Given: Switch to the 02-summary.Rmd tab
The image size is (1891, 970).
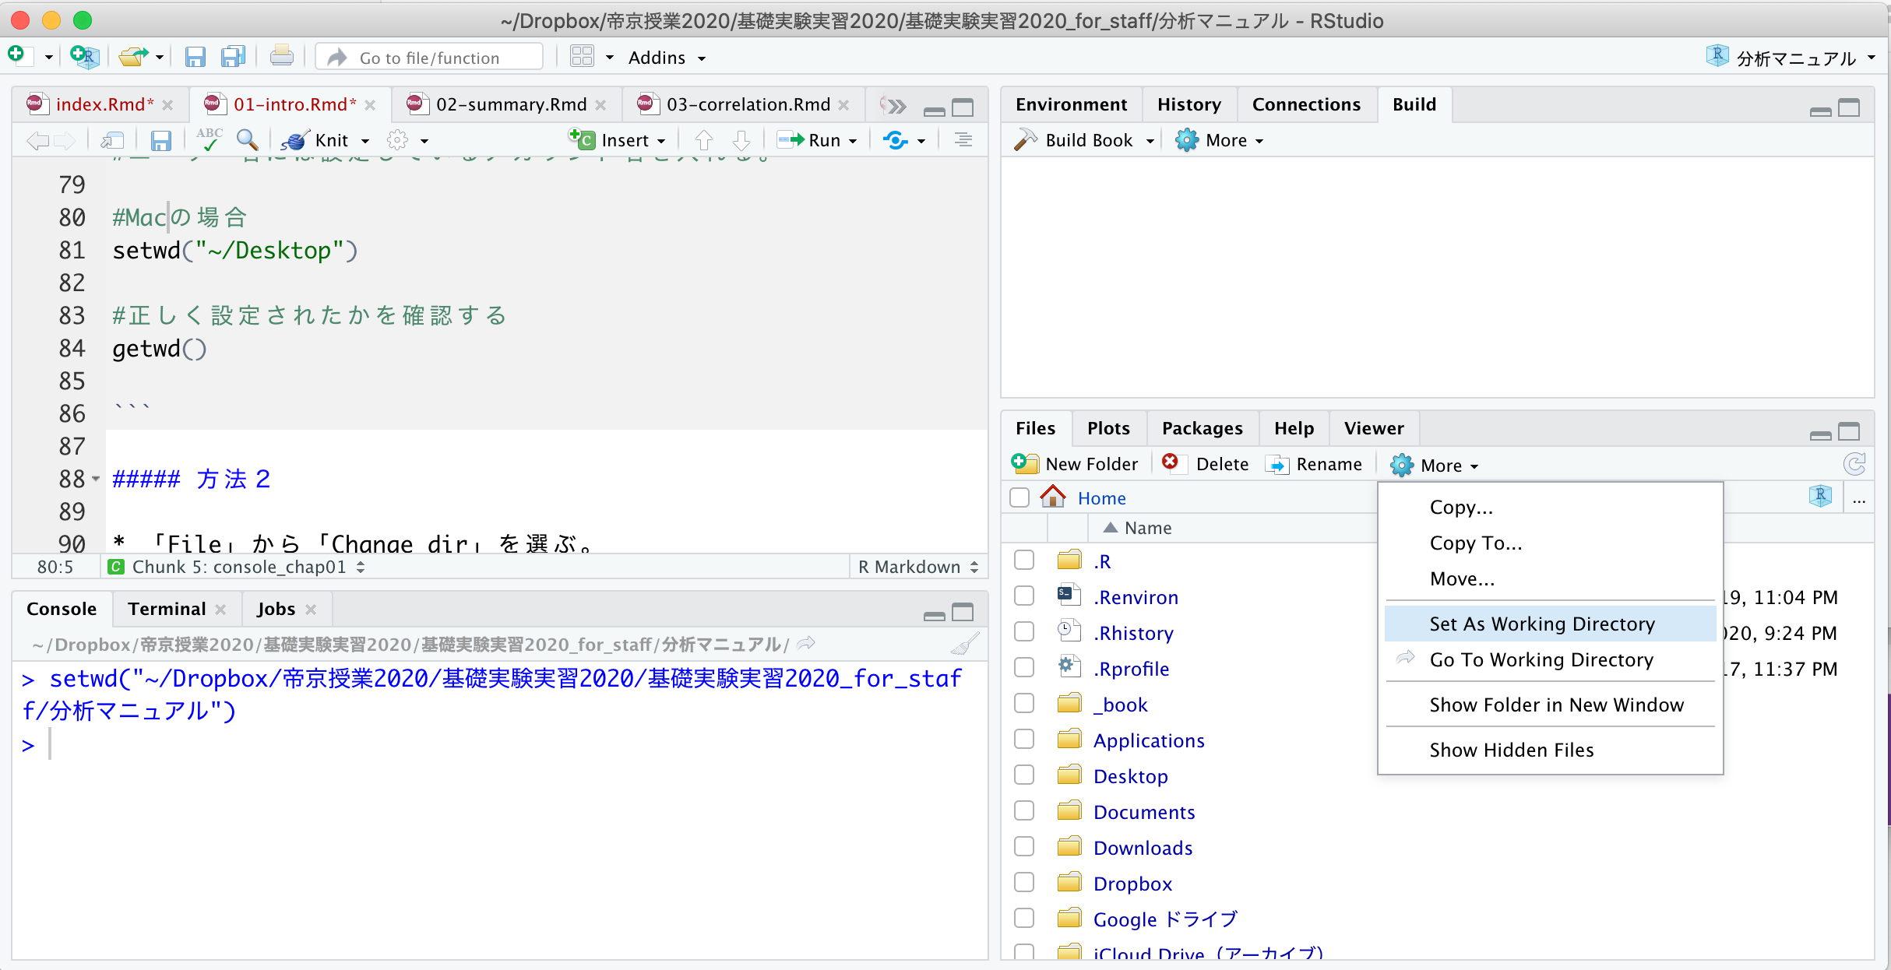Looking at the screenshot, I should (x=511, y=104).
